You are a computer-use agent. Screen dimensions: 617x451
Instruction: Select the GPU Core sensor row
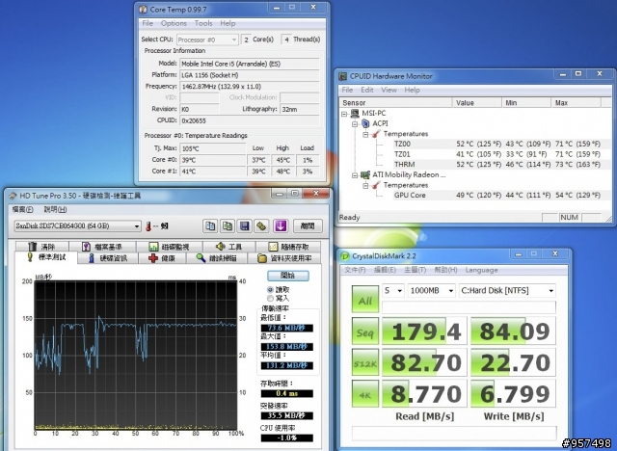coord(497,195)
